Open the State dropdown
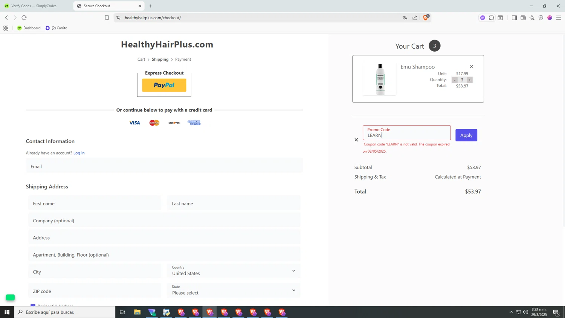Image resolution: width=565 pixels, height=318 pixels. 234,290
